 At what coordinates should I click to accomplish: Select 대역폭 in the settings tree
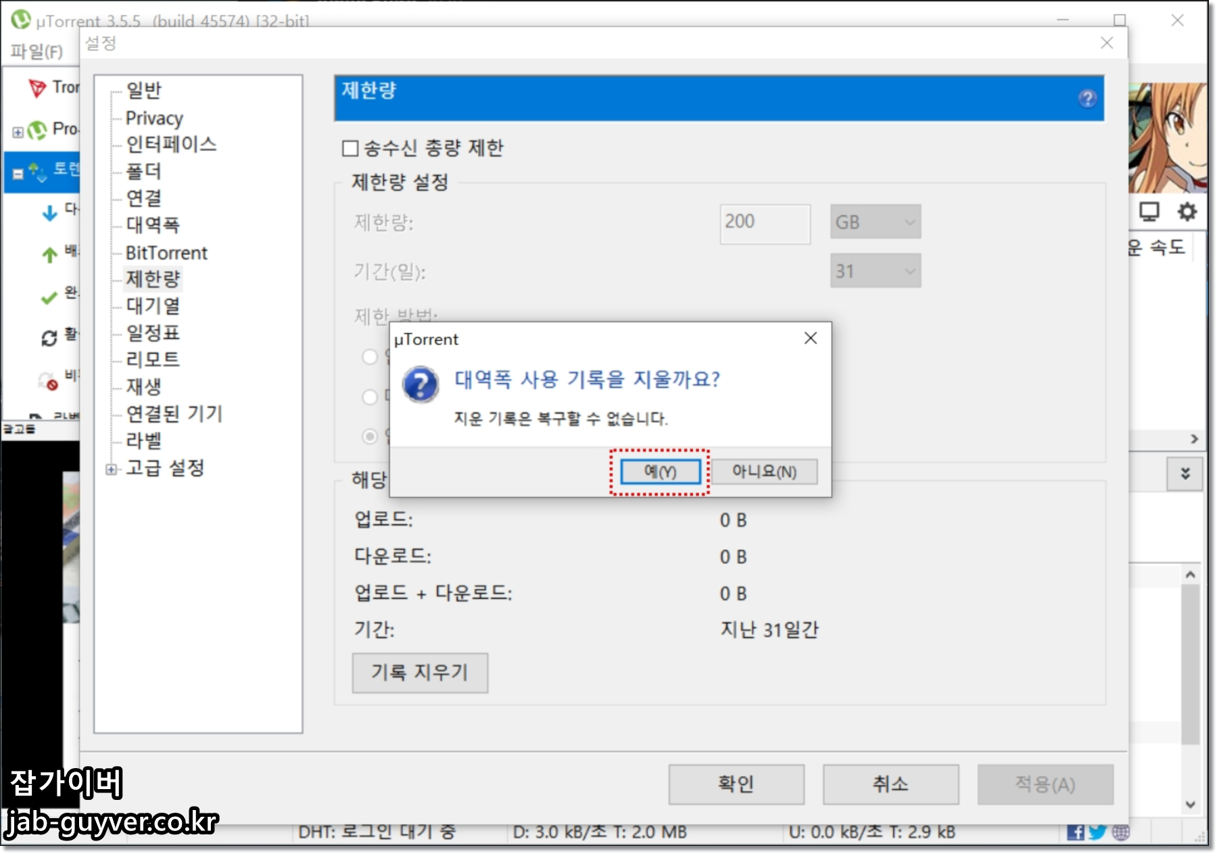(x=153, y=224)
